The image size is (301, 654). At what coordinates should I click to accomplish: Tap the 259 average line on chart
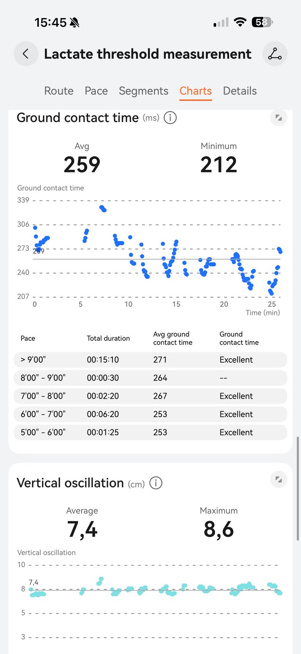click(154, 259)
